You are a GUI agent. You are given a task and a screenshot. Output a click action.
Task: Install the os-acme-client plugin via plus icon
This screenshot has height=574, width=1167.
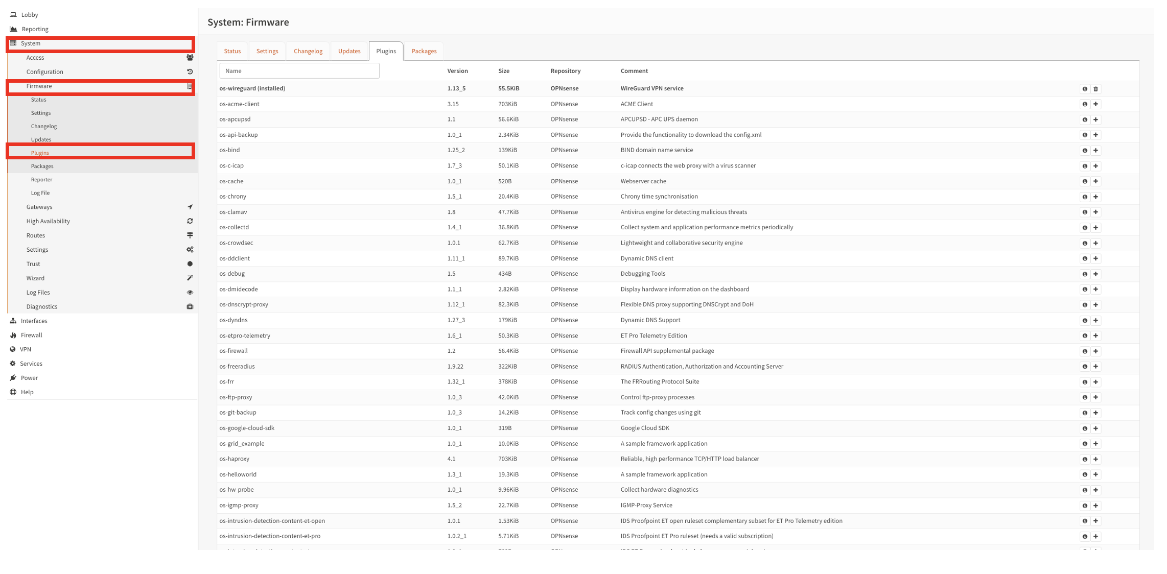1095,104
